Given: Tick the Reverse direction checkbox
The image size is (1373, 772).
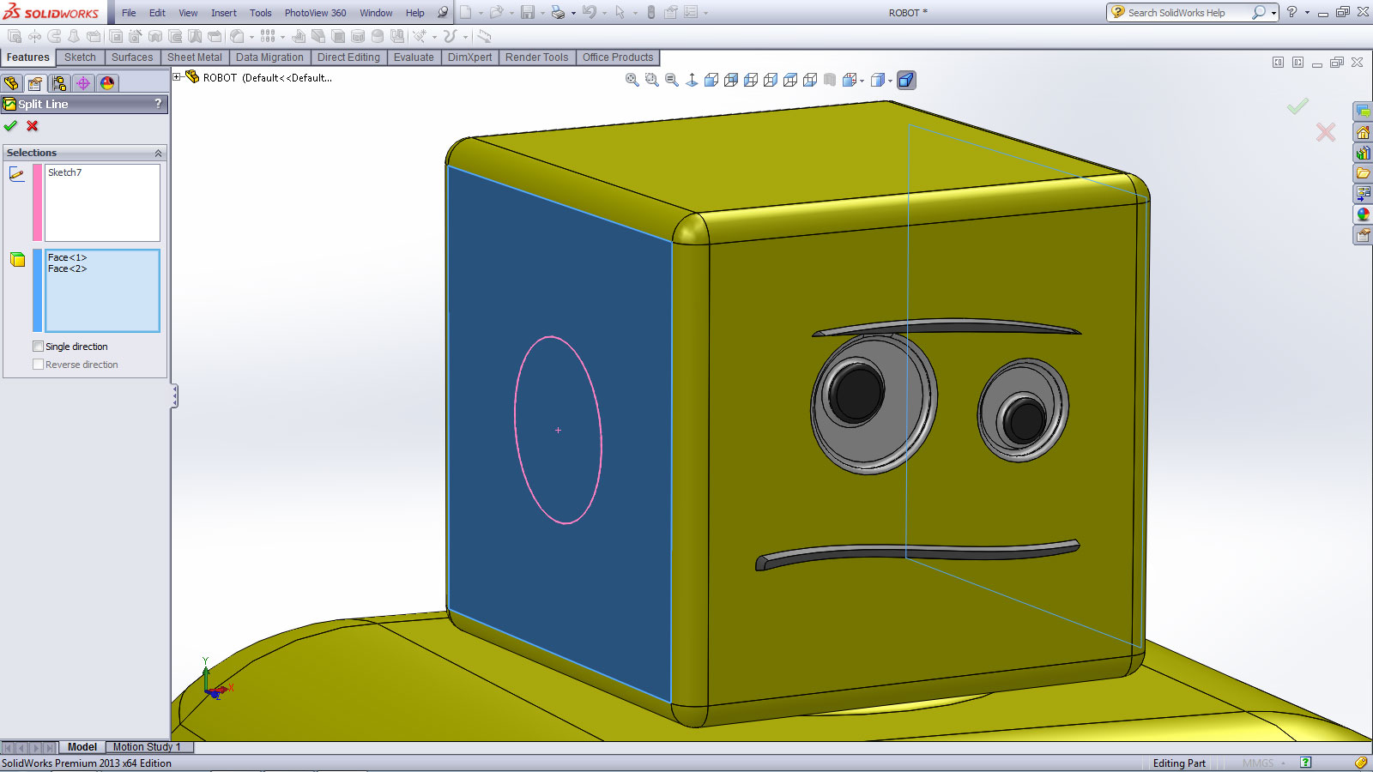Looking at the screenshot, I should (x=38, y=365).
